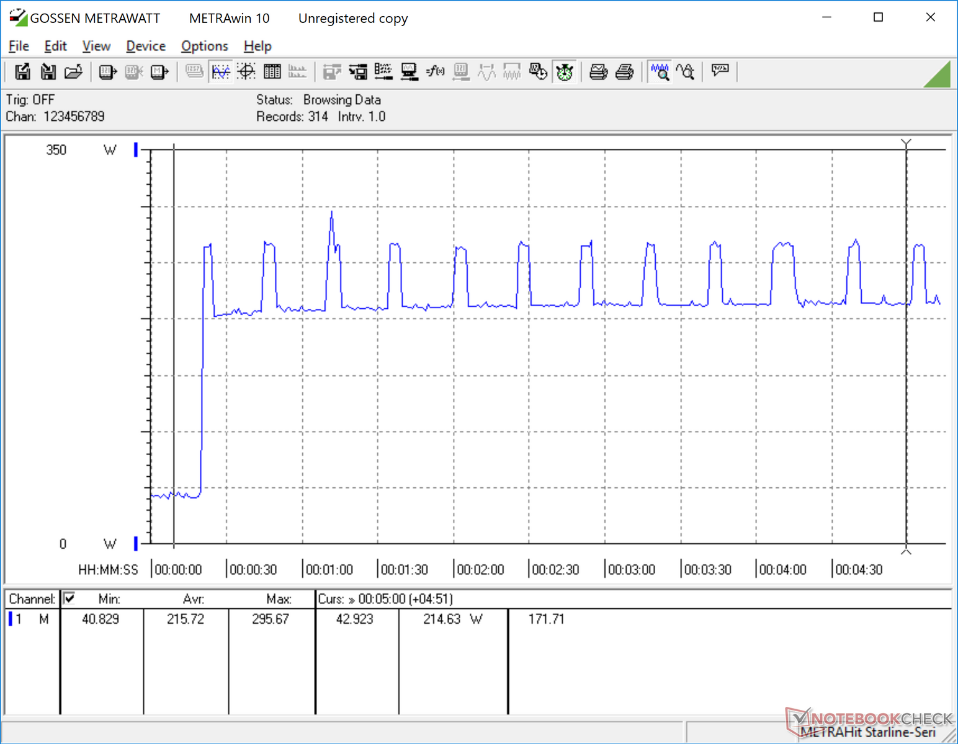This screenshot has width=958, height=744.
Task: Click the speech bubble comment icon
Action: coord(720,71)
